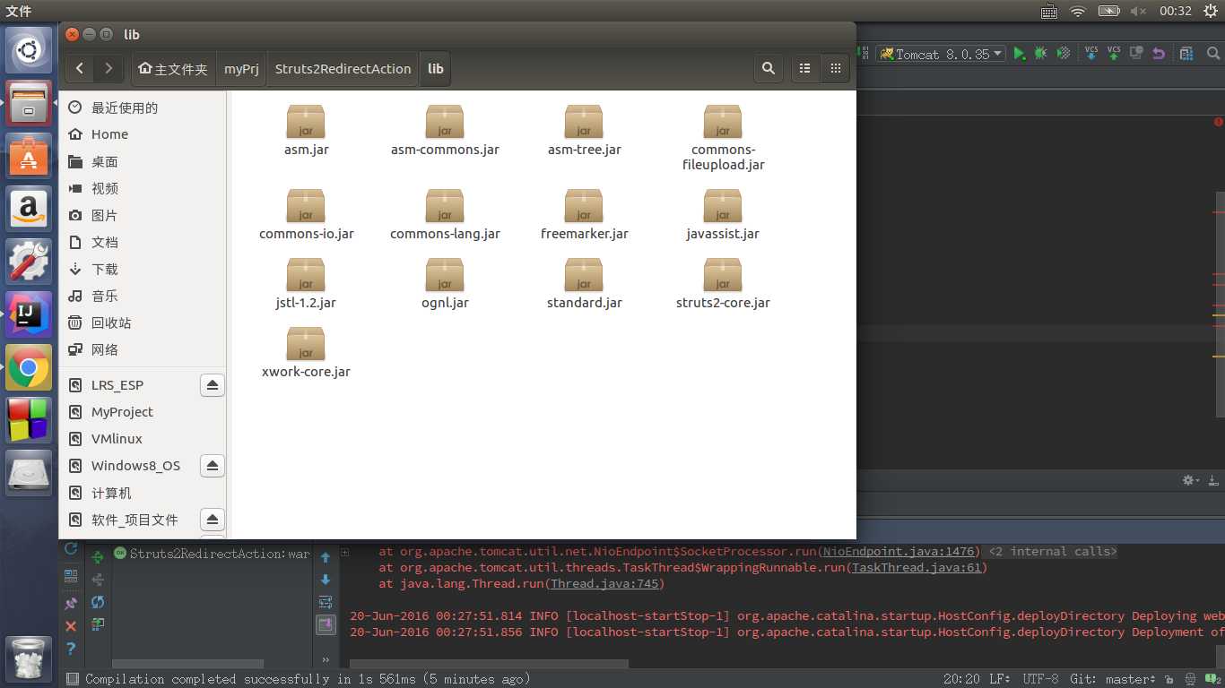1225x688 pixels.
Task: Navigate to 主文件夹 home breadcrumb
Action: tap(174, 69)
